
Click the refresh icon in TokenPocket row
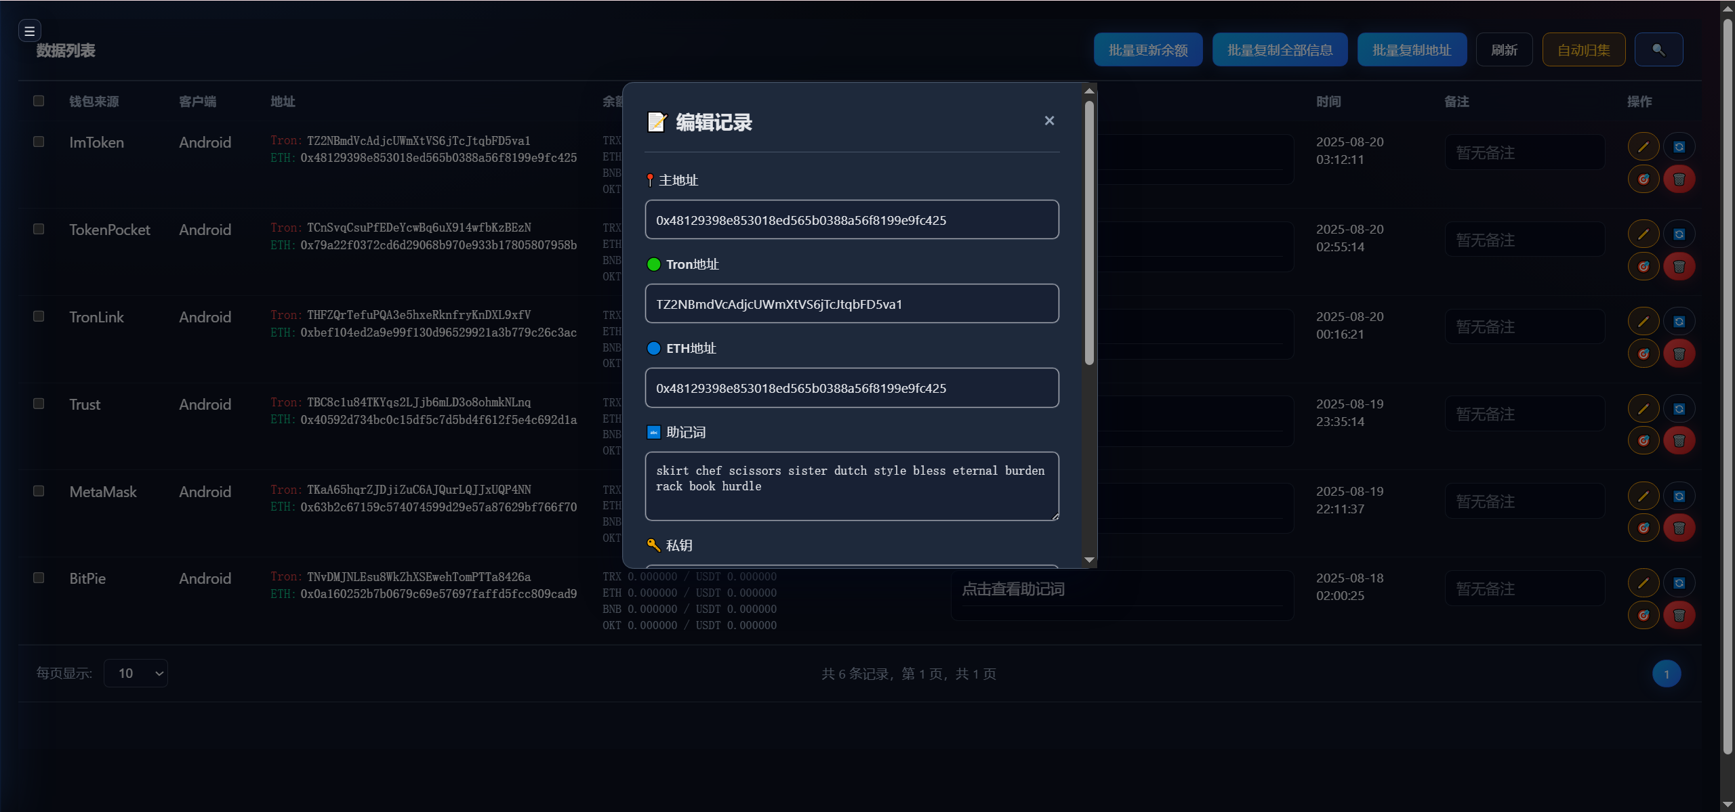pyautogui.click(x=1679, y=234)
